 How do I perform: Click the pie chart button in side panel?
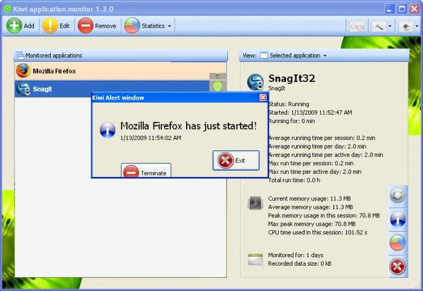point(397,242)
